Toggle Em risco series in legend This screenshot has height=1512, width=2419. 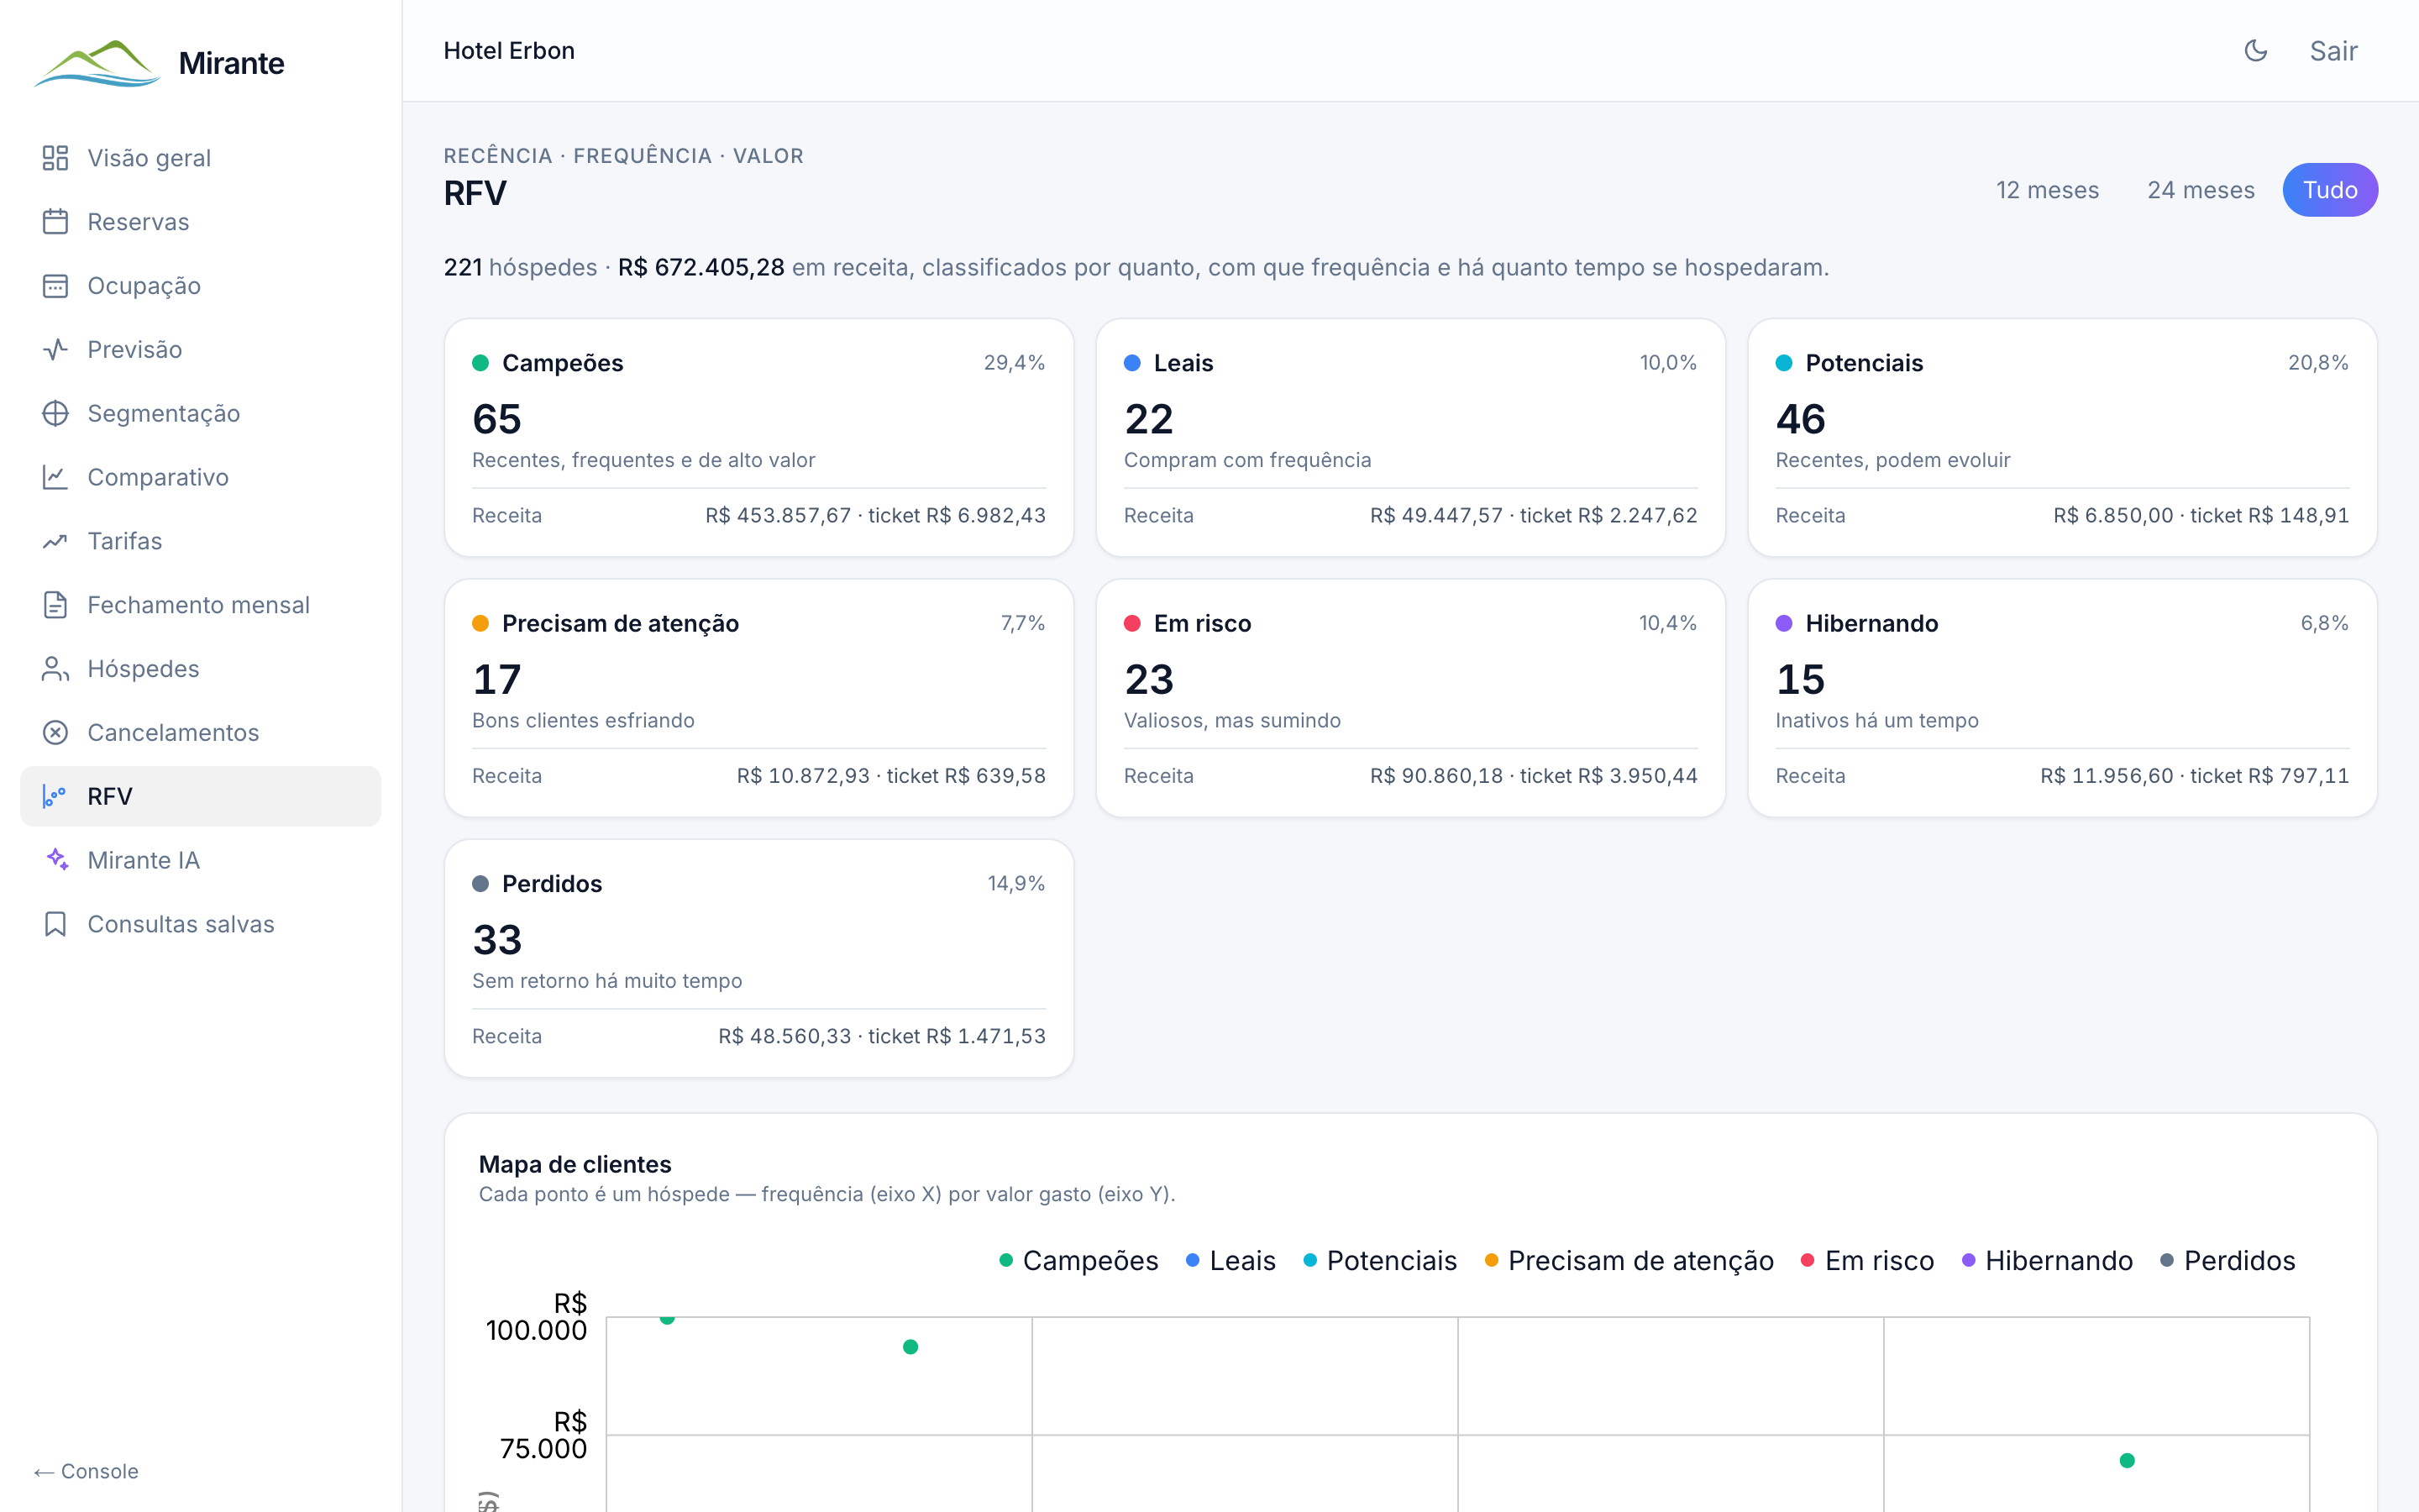pos(1867,1261)
